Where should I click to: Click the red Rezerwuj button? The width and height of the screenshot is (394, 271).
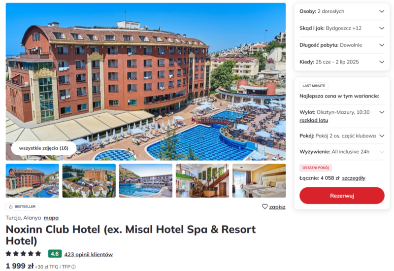click(x=342, y=196)
